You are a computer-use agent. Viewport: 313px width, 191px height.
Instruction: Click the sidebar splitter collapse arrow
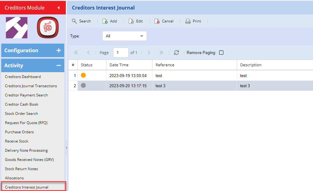[x=66, y=148]
